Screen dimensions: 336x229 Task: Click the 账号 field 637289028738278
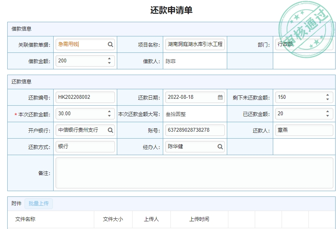point(195,130)
